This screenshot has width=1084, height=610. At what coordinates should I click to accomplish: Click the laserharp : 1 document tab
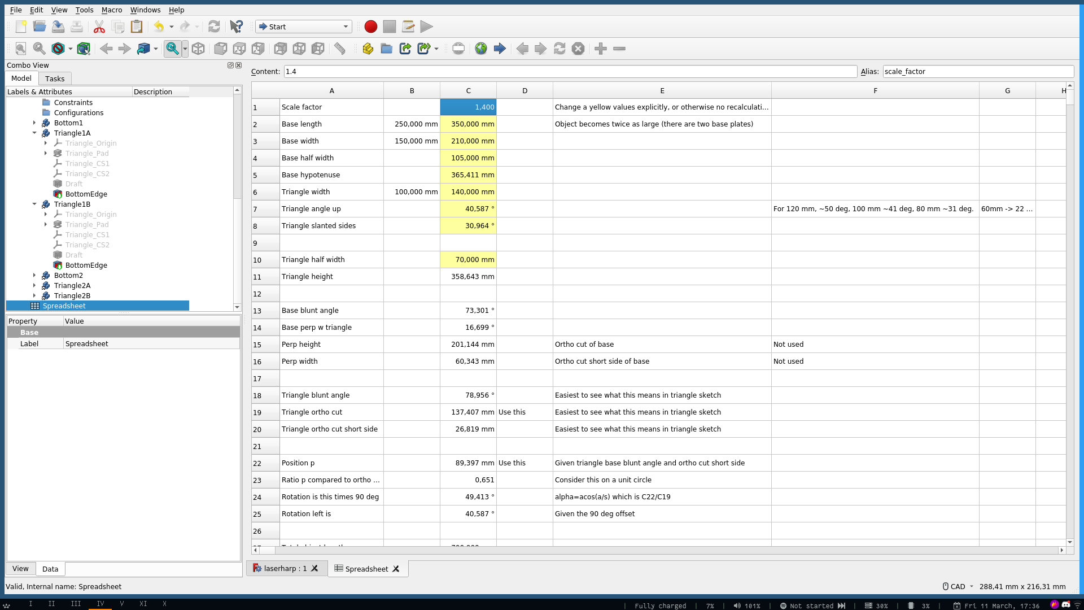pyautogui.click(x=285, y=568)
